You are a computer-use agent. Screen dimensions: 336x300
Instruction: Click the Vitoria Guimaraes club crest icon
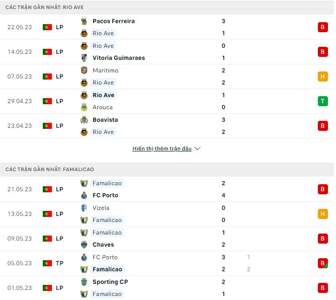pyautogui.click(x=84, y=58)
